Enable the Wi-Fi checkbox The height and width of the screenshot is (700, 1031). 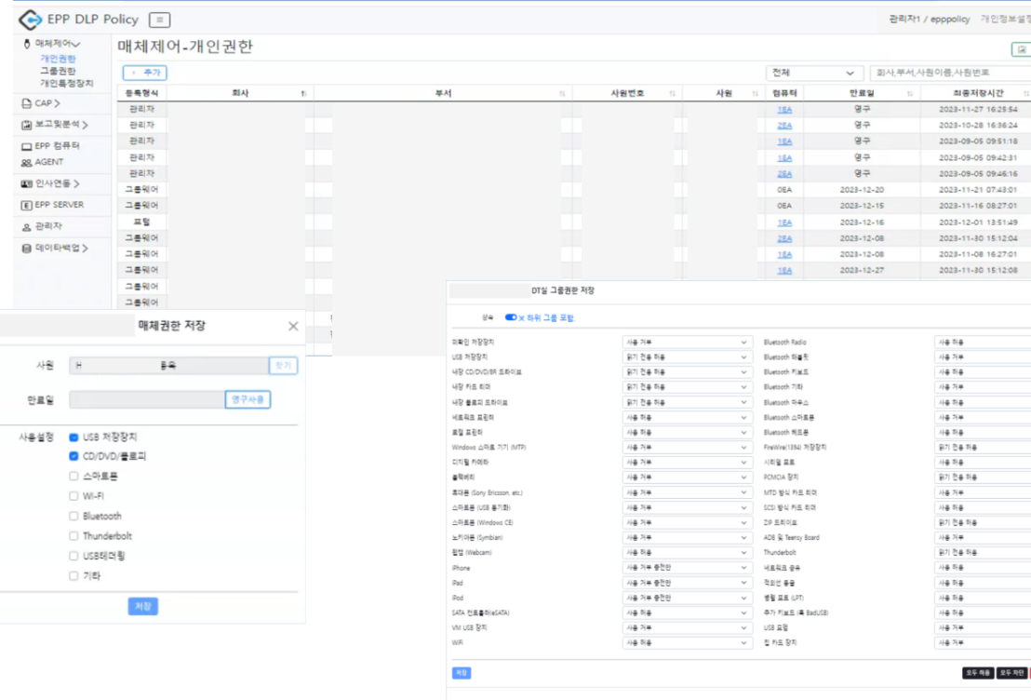[74, 496]
